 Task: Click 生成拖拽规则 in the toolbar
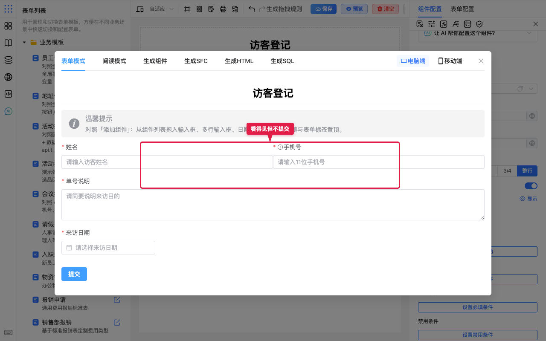[284, 9]
